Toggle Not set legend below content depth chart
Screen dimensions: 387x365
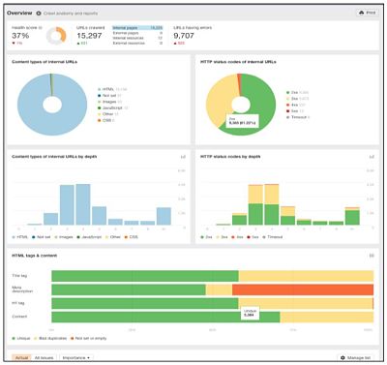41,237
